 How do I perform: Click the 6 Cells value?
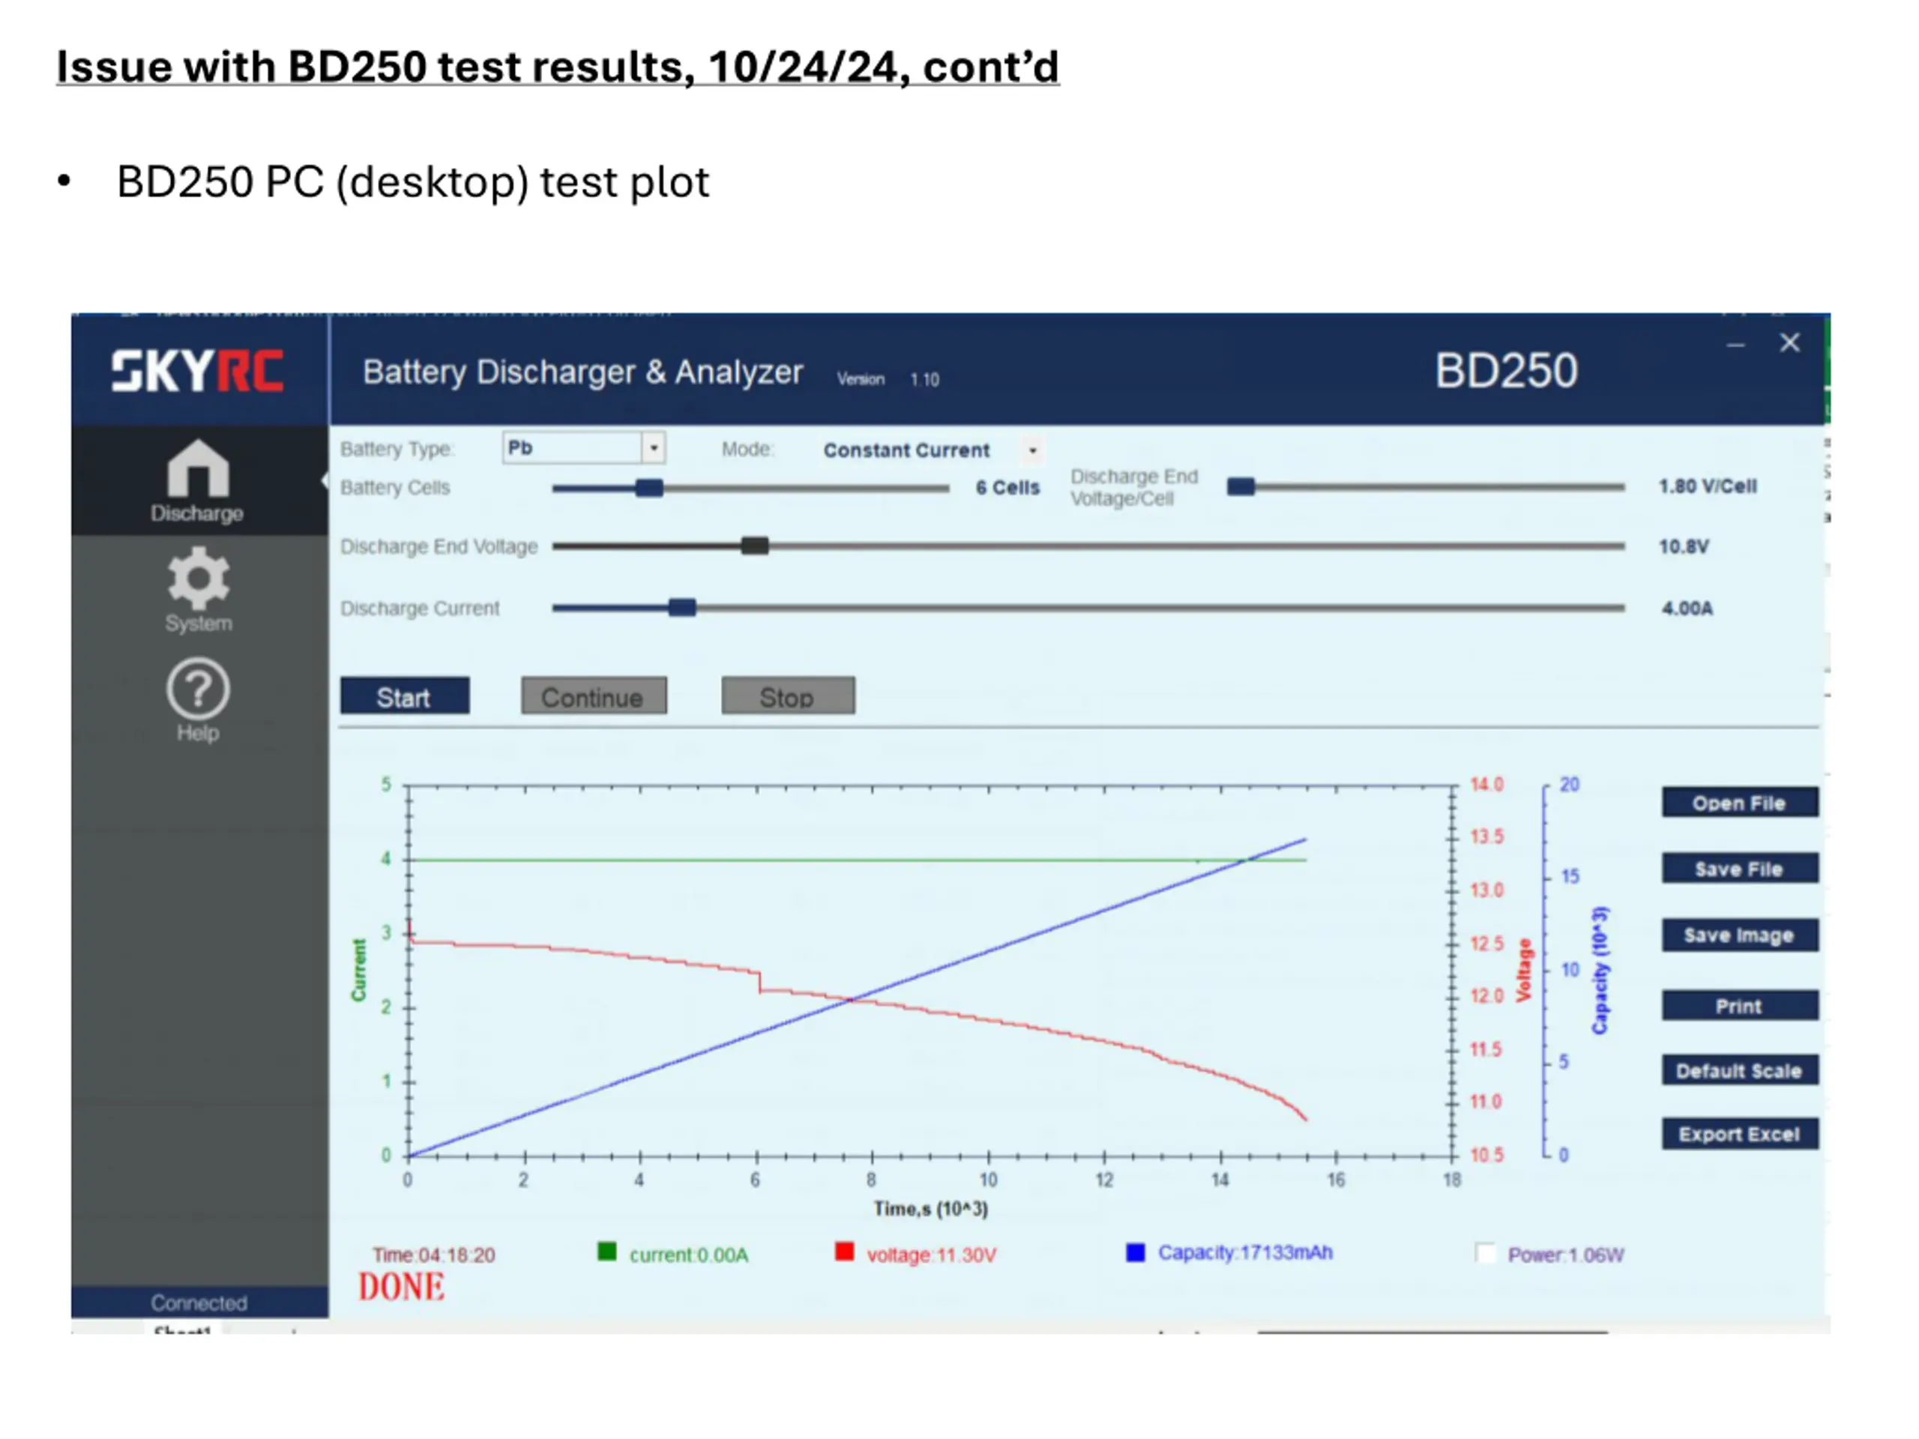[1007, 487]
